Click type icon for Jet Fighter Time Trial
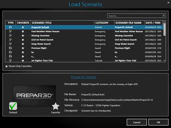 [x=10, y=60]
